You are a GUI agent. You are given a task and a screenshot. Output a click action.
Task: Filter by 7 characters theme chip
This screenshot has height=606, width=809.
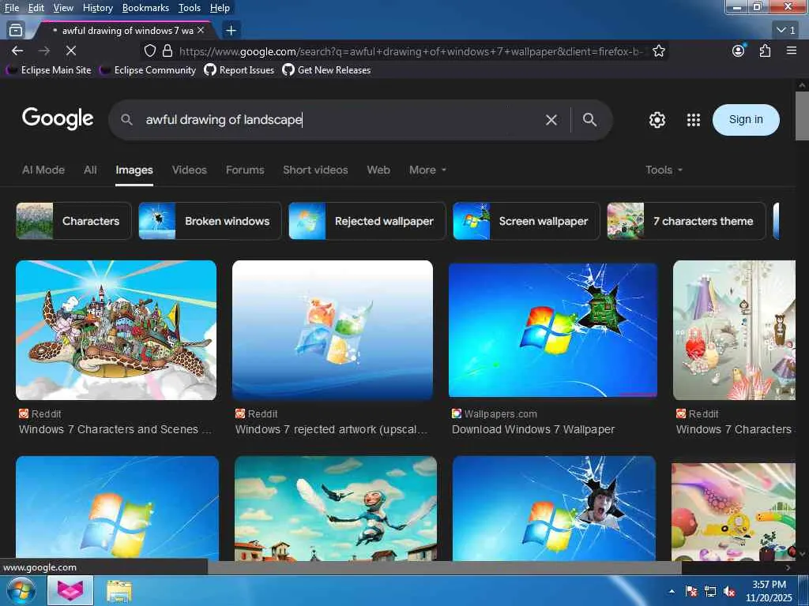coord(687,221)
